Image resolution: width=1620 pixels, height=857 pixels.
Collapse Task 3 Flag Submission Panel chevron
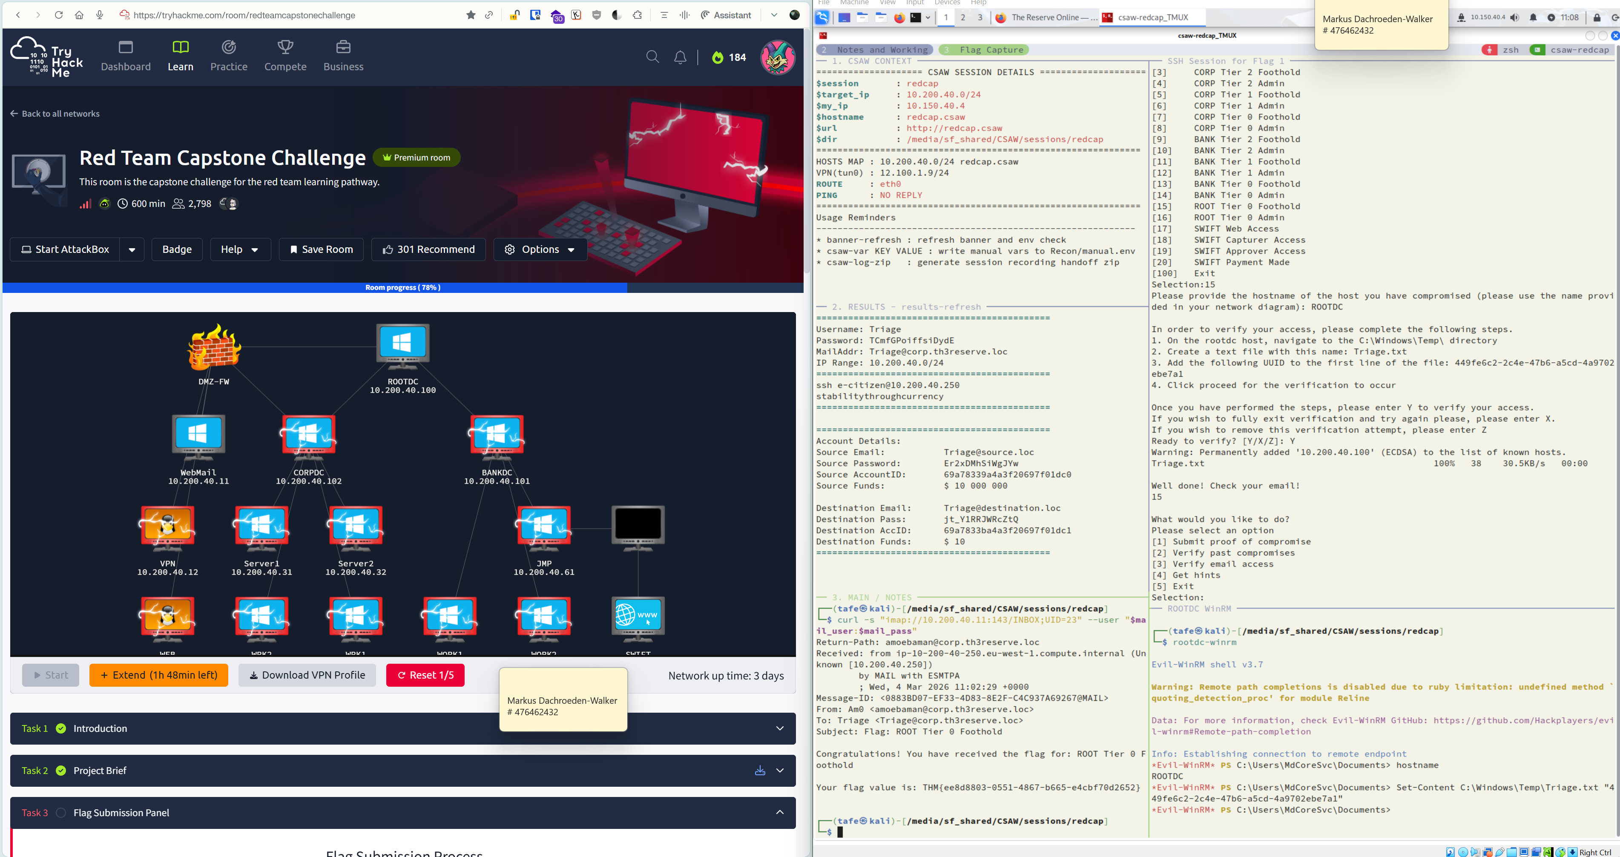(780, 812)
